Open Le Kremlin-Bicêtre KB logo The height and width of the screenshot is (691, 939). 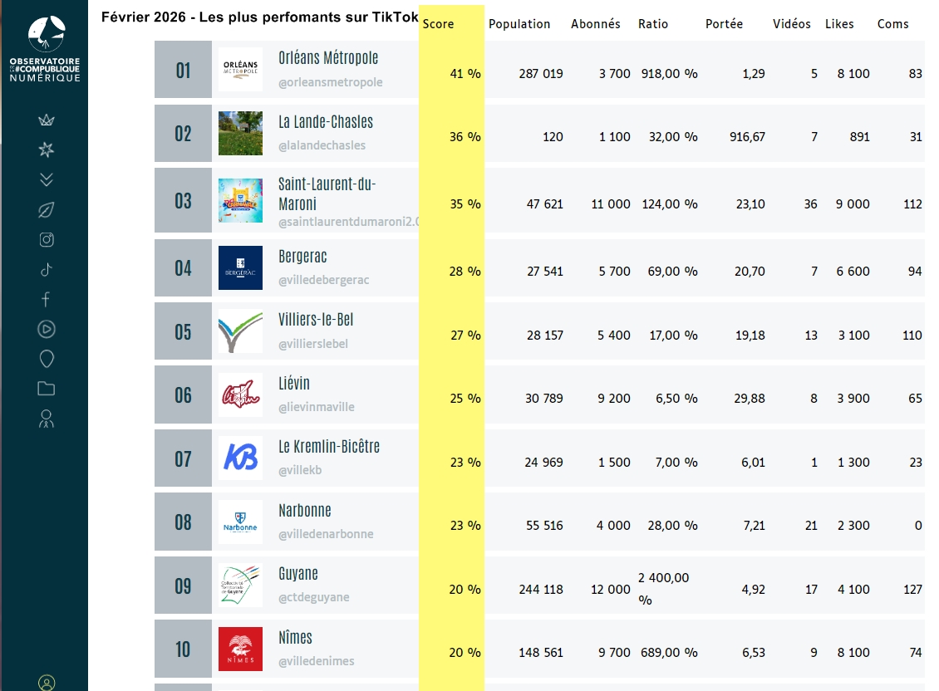point(240,458)
